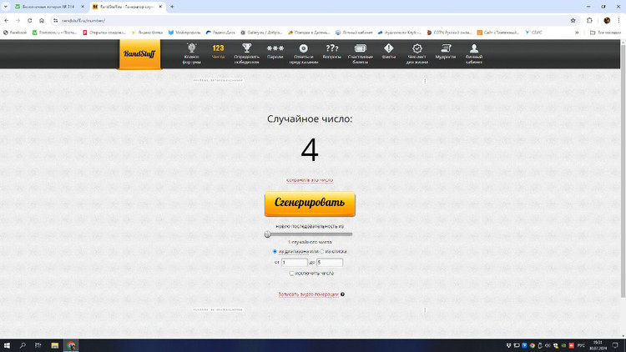Screen dimensions: 626x352
Task: Click the number count slider handle
Action: [x=268, y=234]
